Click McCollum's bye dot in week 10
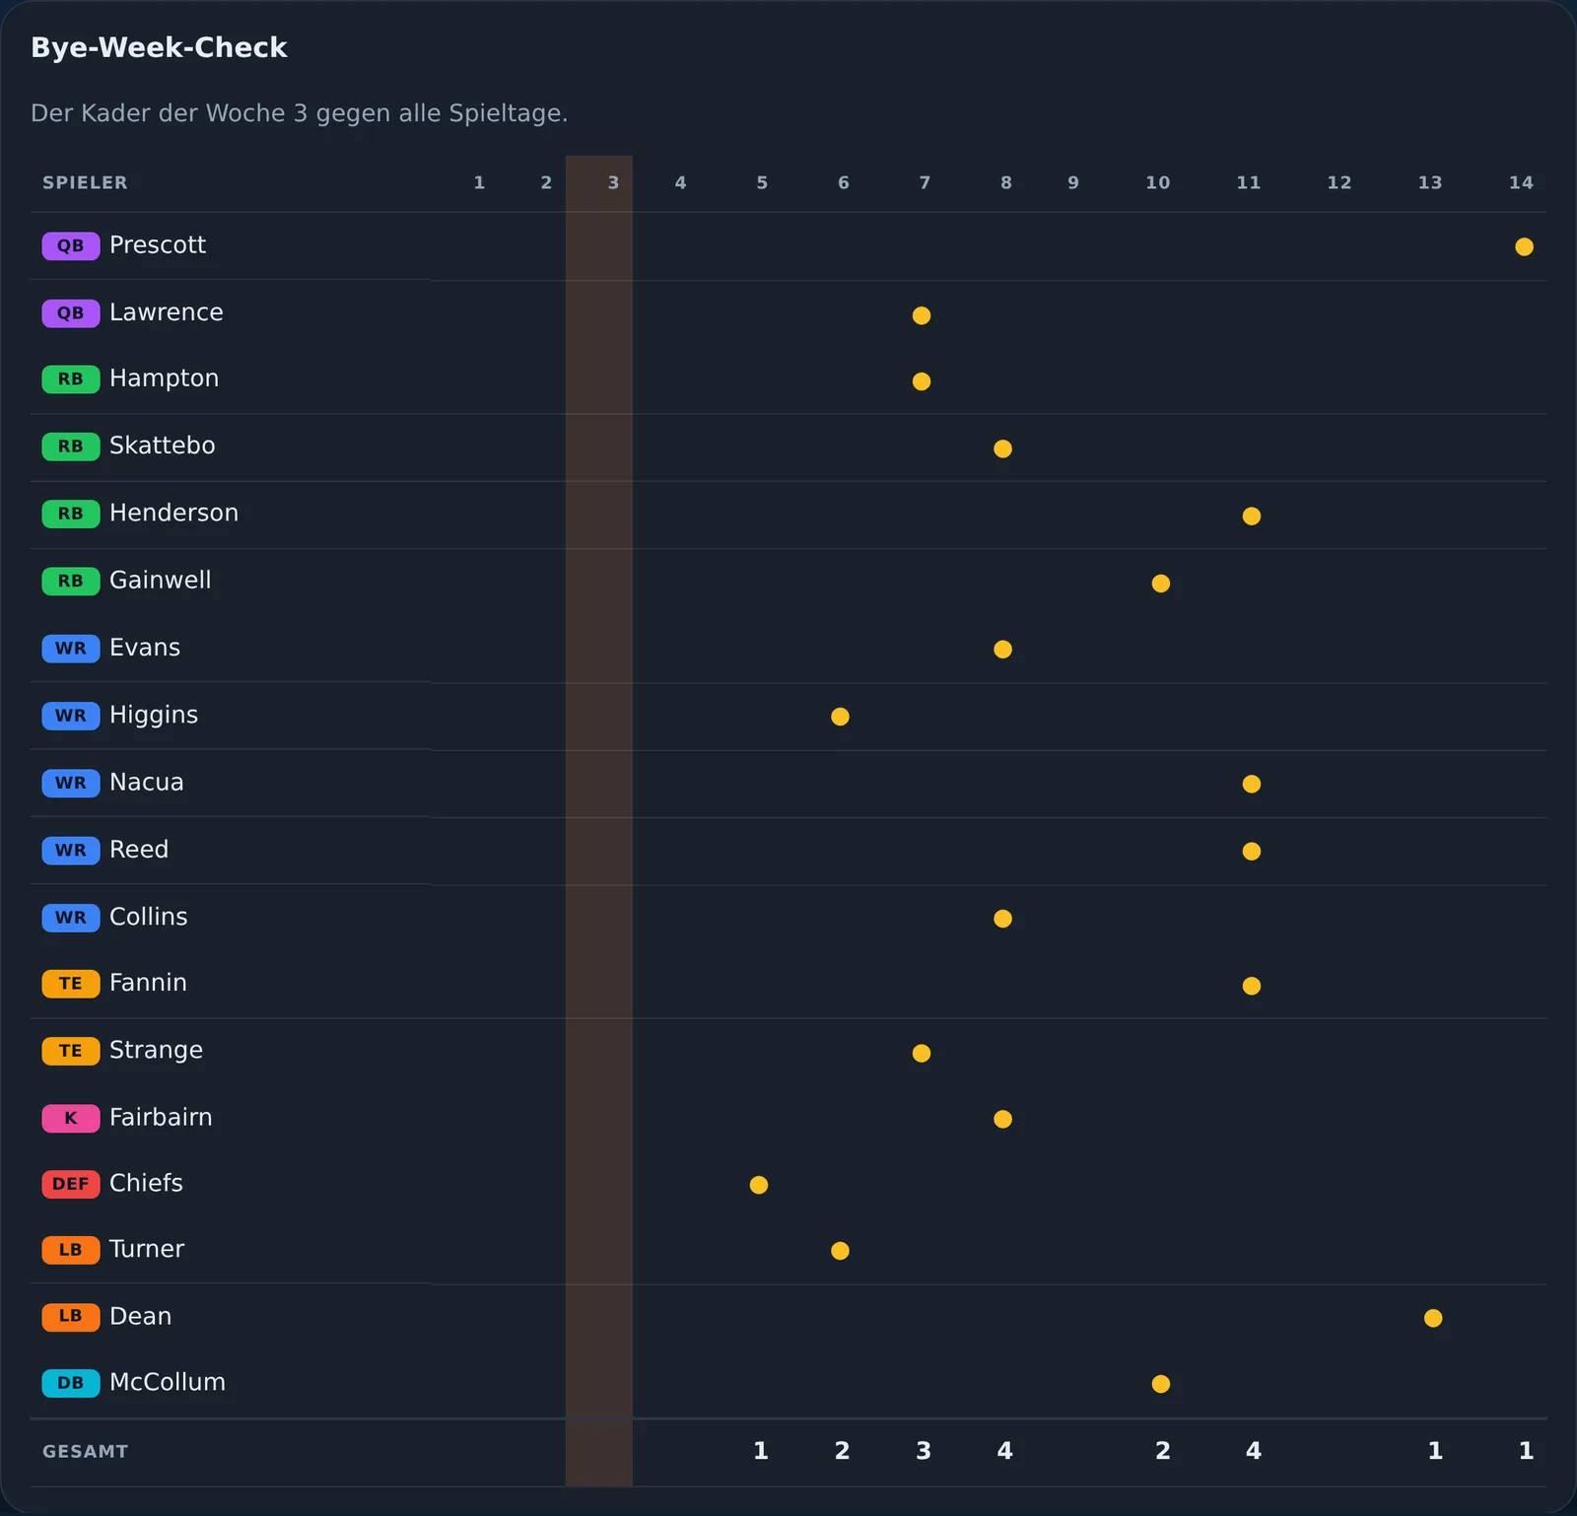 1161,1384
